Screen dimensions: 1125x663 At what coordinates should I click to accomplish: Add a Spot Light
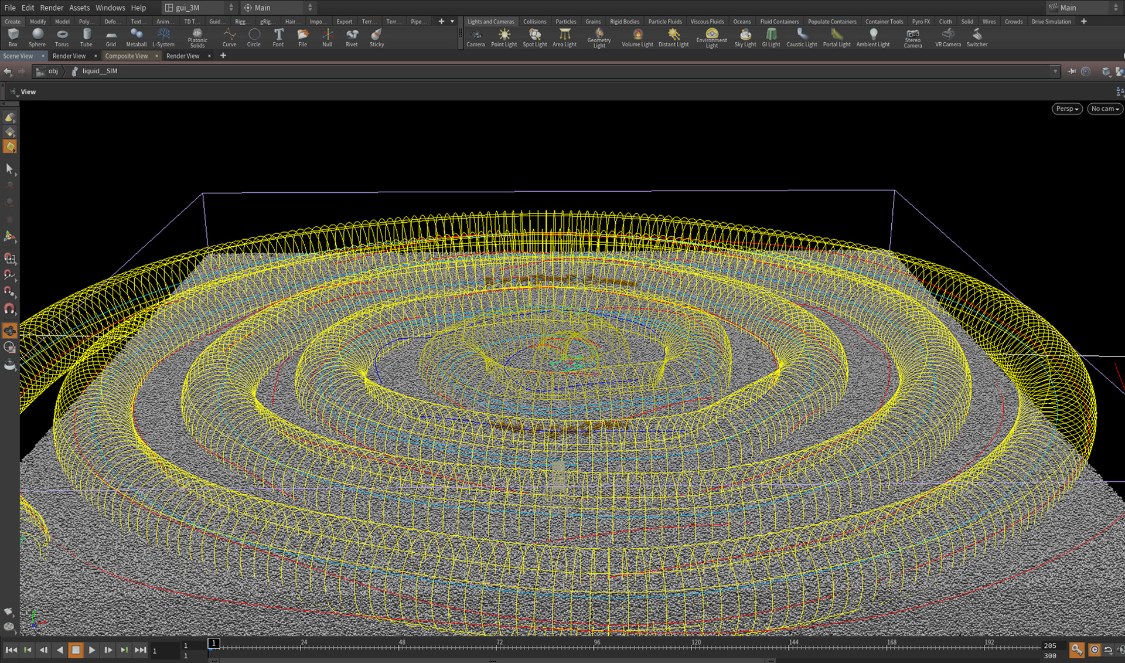pyautogui.click(x=534, y=38)
